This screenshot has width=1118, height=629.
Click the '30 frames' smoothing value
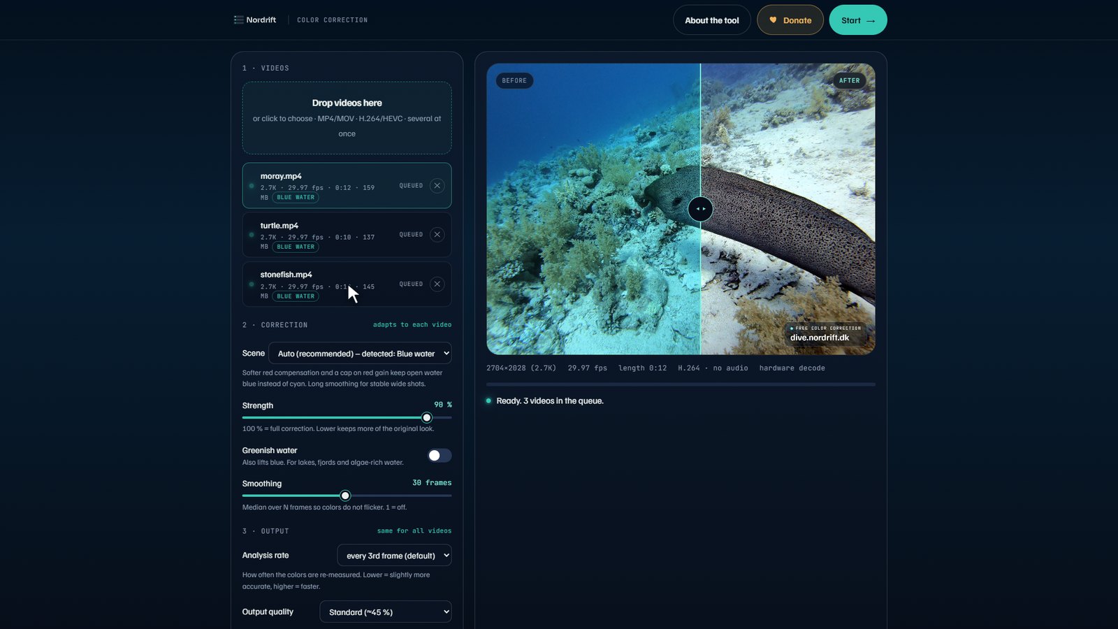(x=432, y=483)
